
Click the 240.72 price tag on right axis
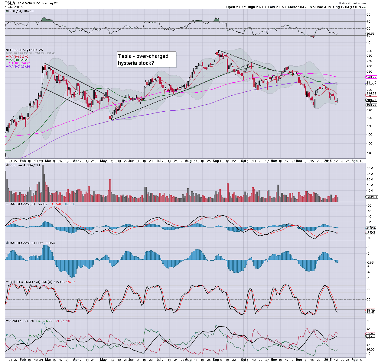tap(371, 77)
